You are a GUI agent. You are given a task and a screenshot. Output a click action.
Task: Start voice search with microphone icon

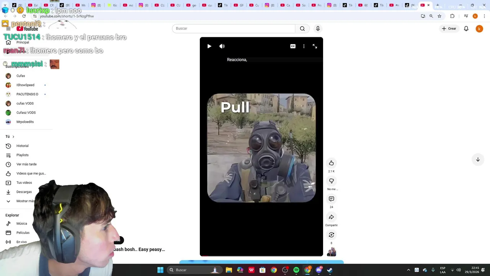click(x=318, y=28)
